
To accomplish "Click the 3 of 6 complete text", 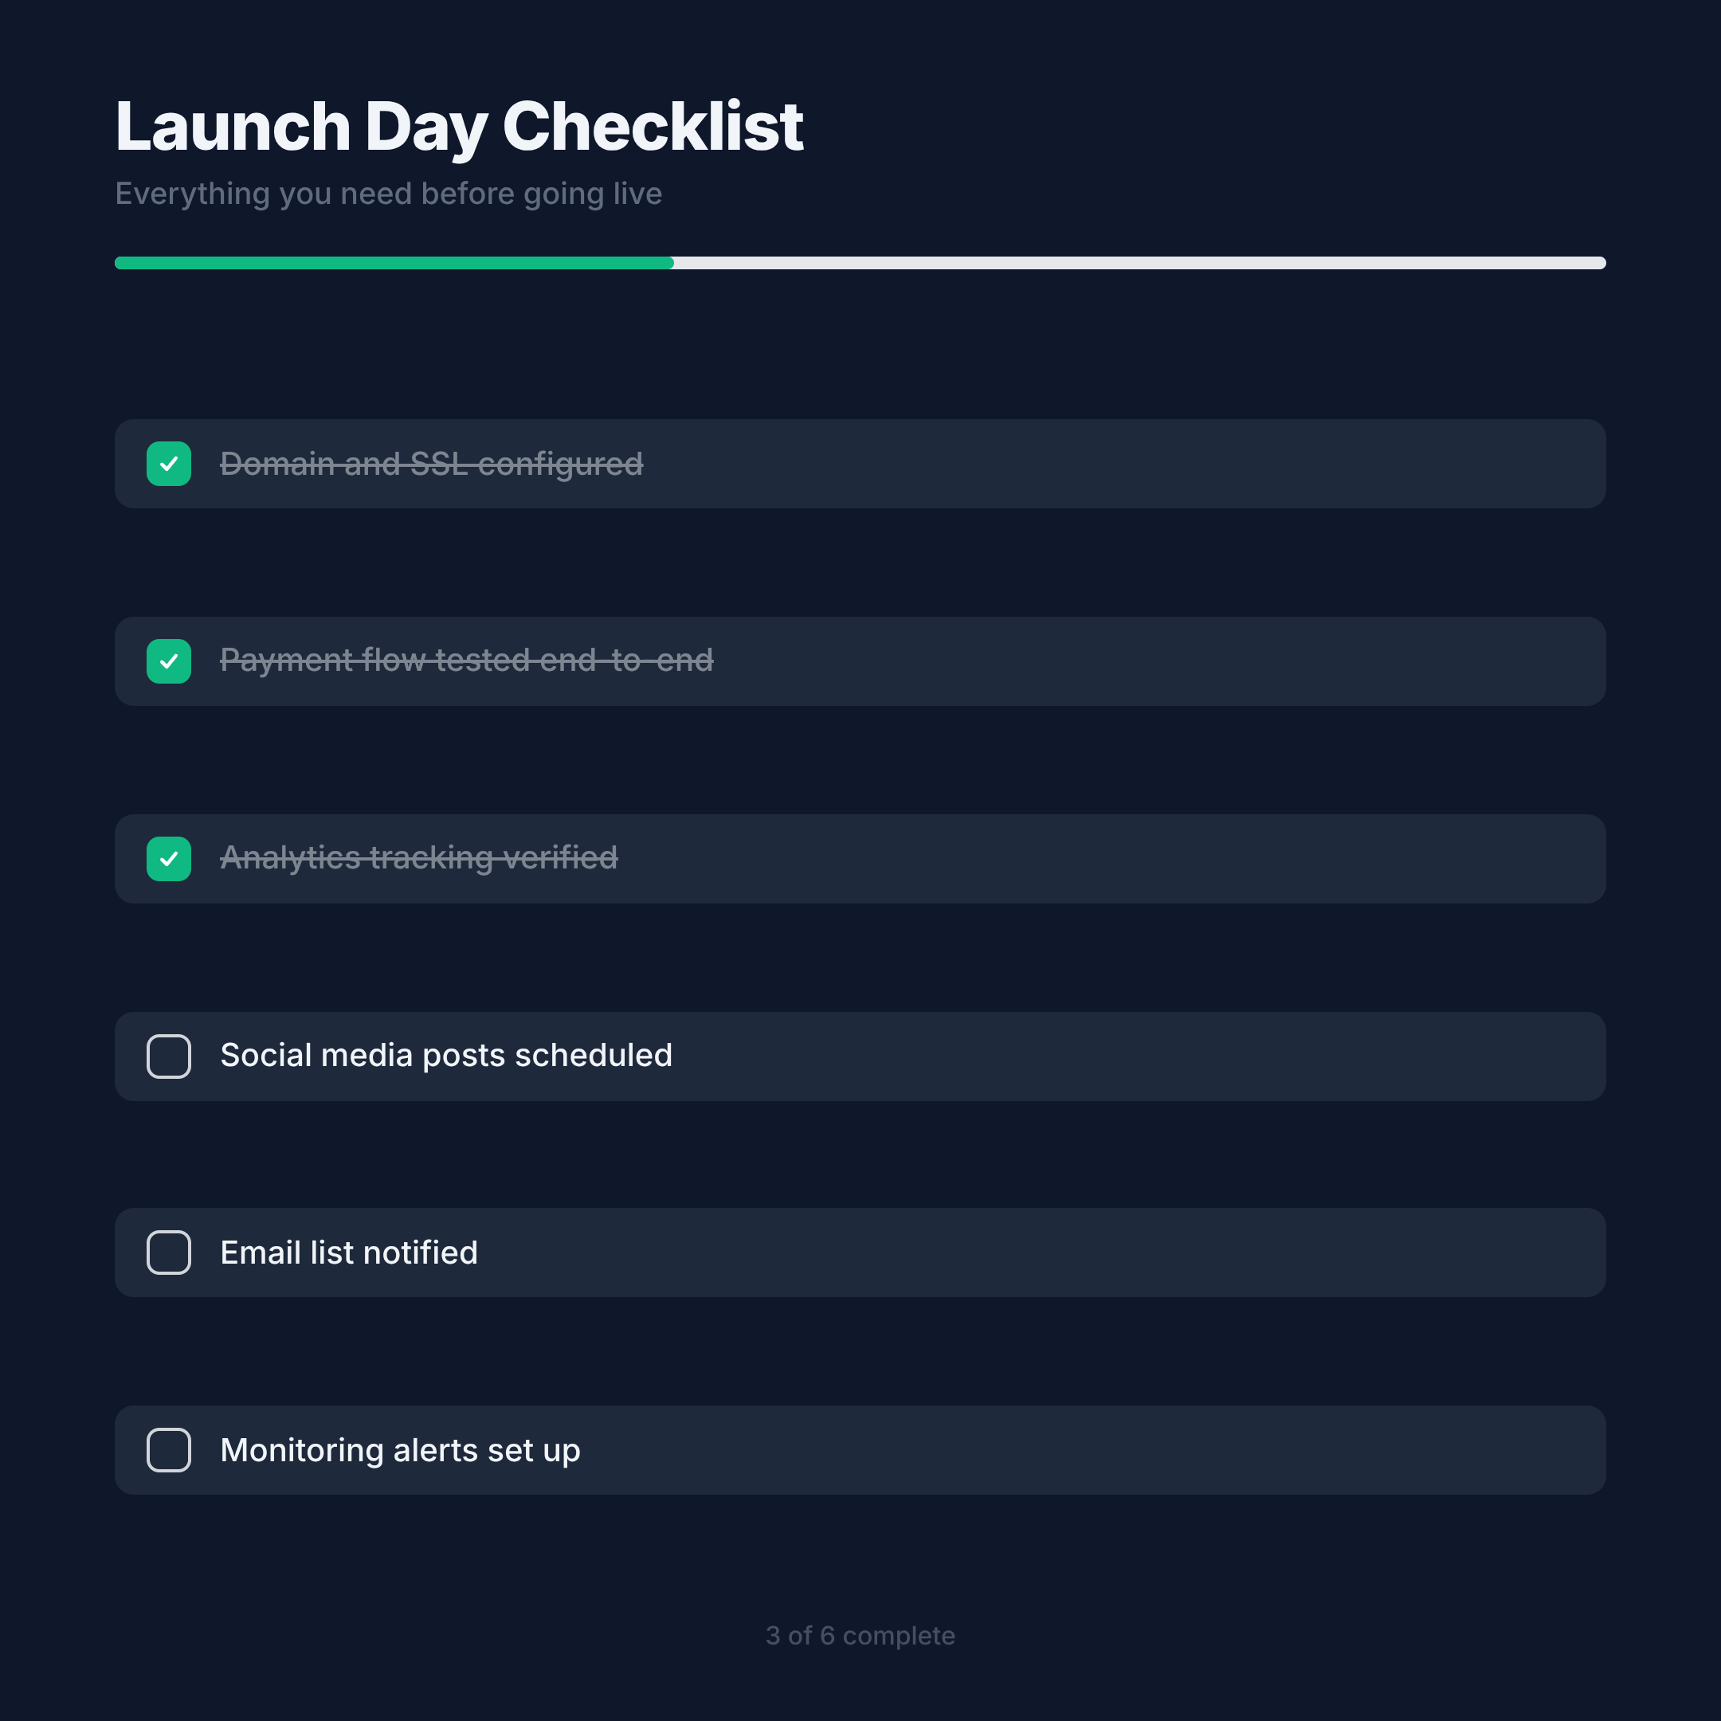I will (860, 1636).
